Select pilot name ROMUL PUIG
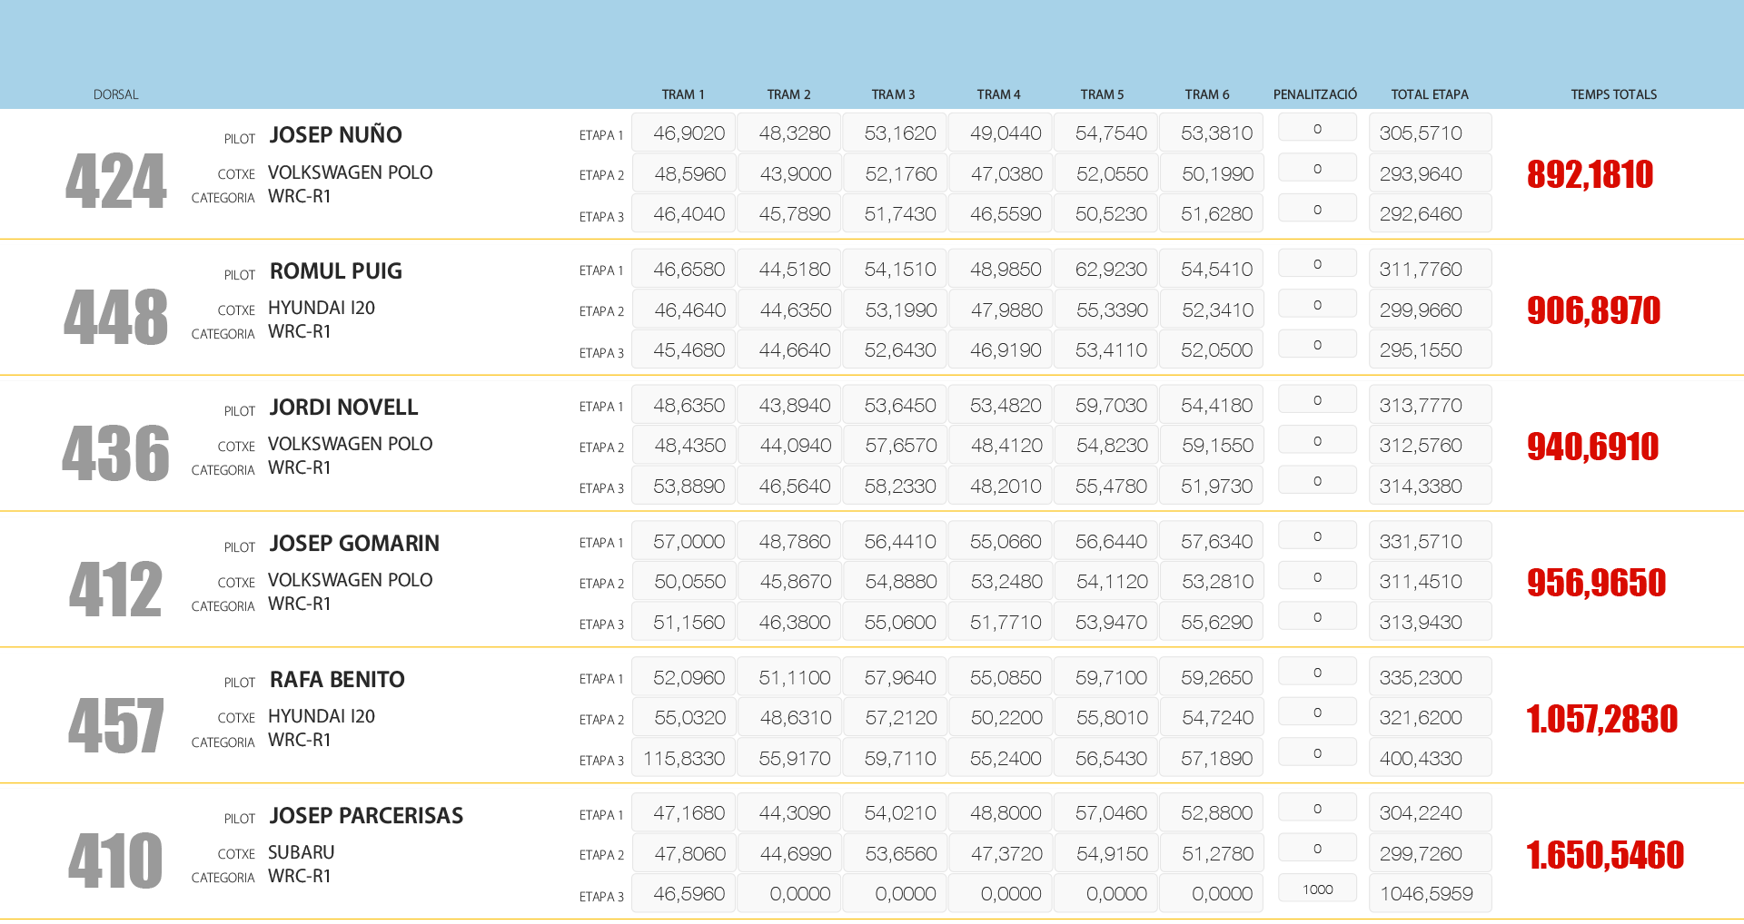This screenshot has height=924, width=1744. [335, 271]
